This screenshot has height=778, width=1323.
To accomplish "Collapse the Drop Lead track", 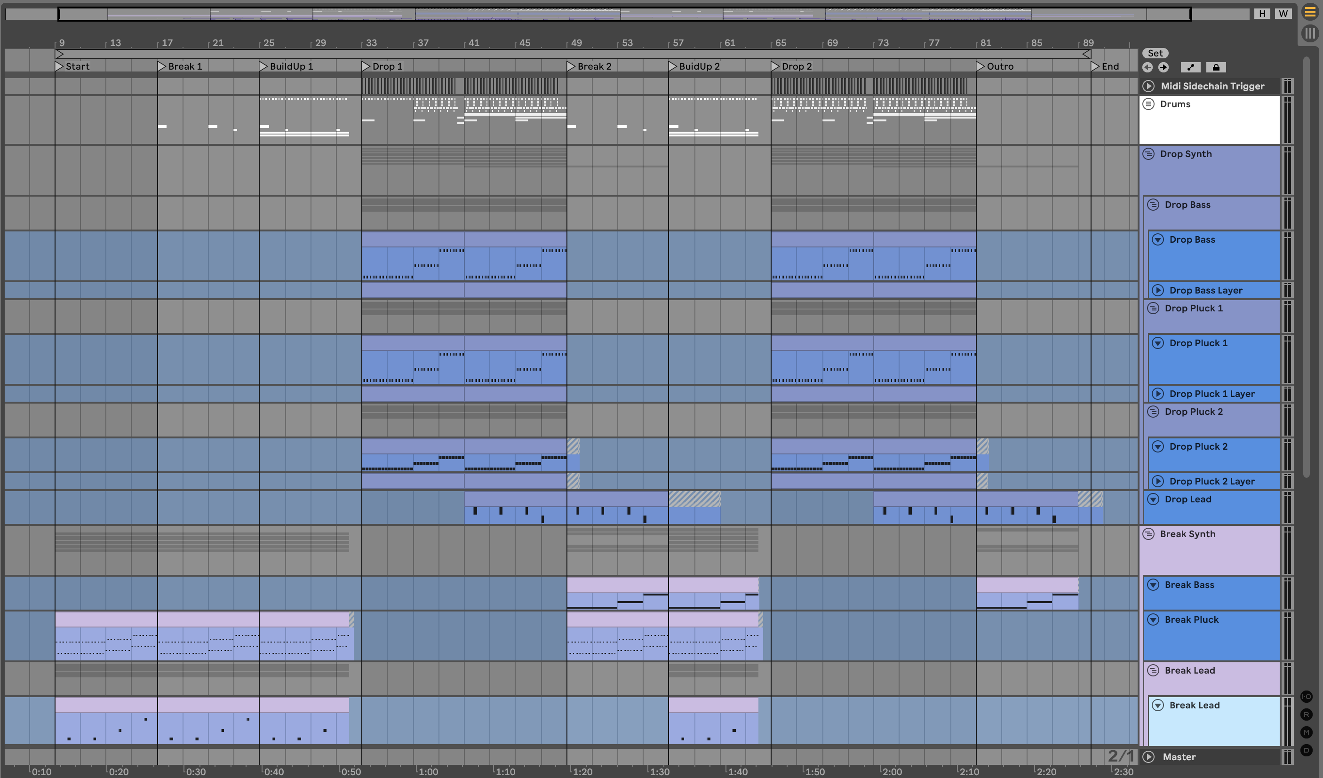I will [x=1153, y=499].
